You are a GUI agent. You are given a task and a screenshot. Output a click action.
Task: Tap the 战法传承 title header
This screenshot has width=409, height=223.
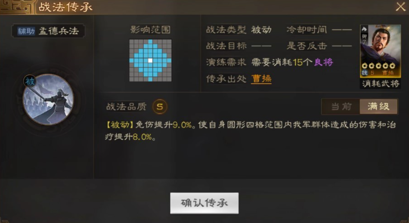[x=65, y=7]
